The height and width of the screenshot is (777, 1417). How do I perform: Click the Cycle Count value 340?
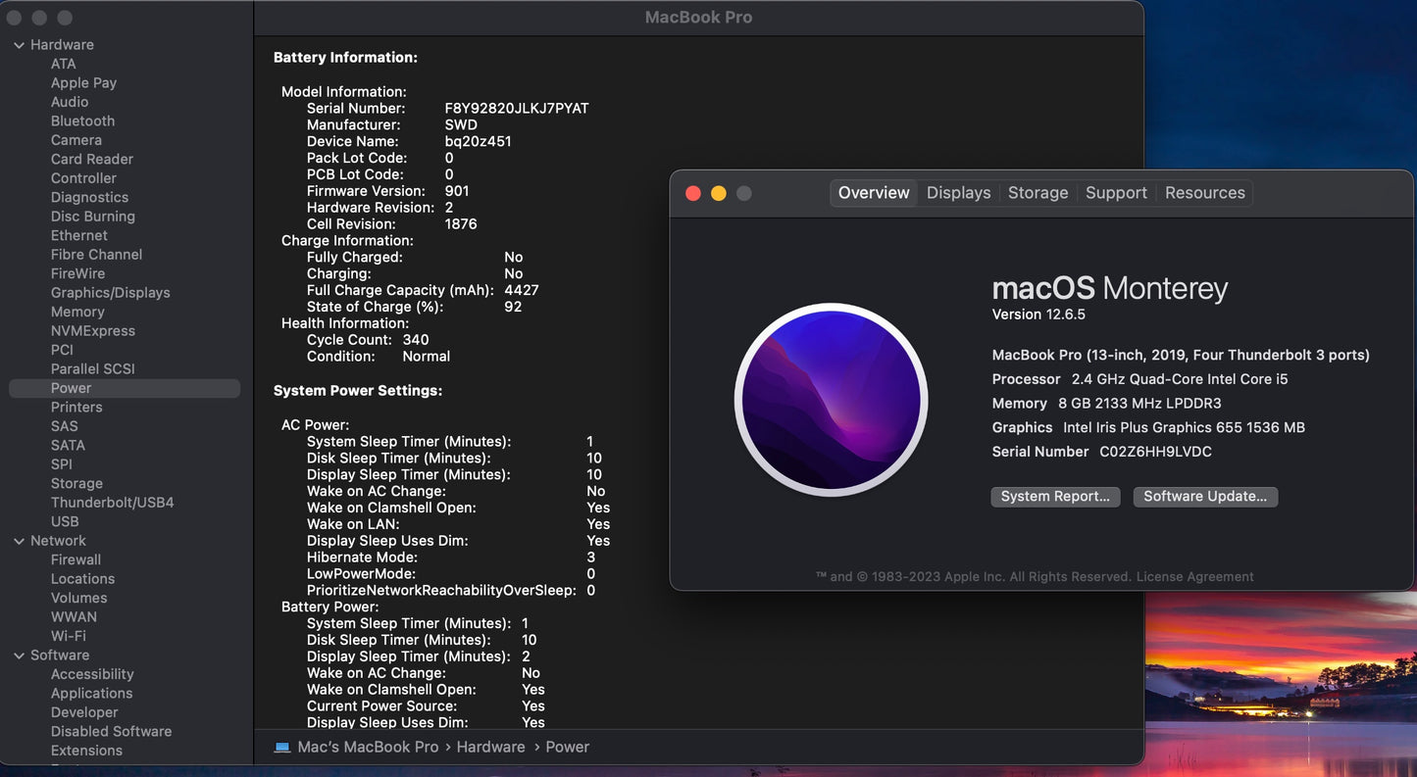coord(416,340)
